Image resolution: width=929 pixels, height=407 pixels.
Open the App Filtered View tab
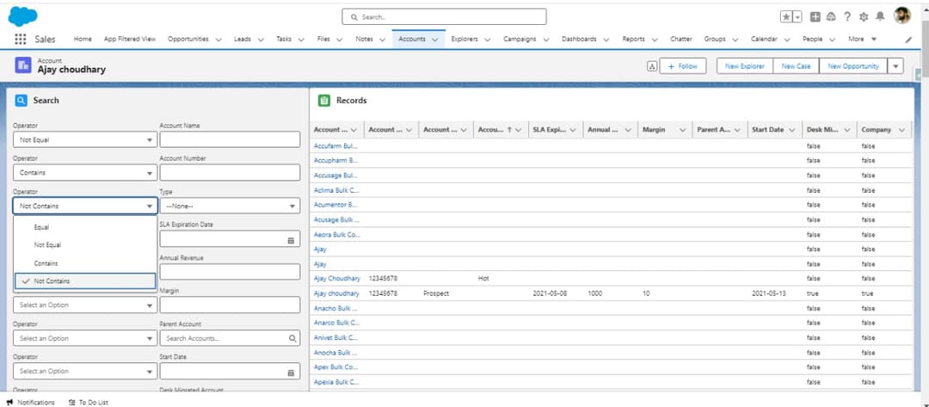click(130, 39)
